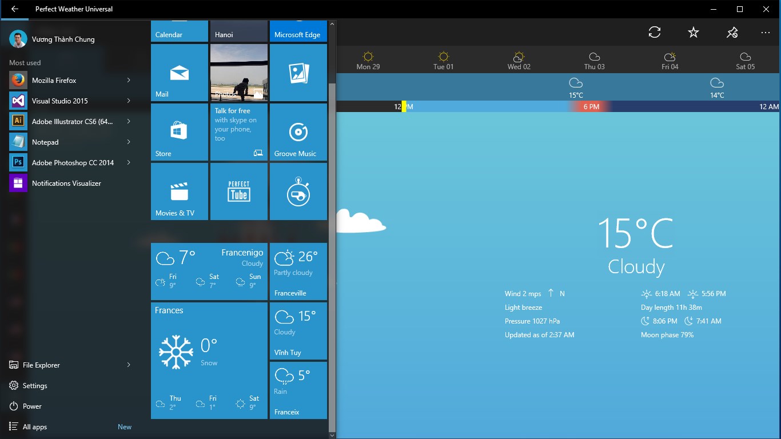
Task: Open Mozilla Firefox from Most used
Action: (71, 80)
